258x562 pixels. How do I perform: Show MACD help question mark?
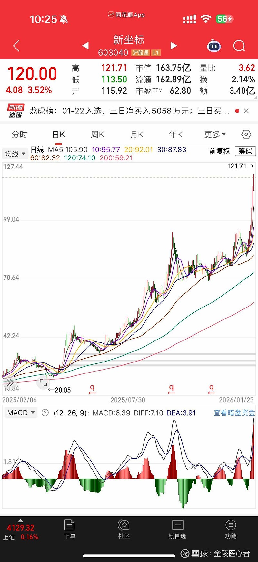point(45,413)
